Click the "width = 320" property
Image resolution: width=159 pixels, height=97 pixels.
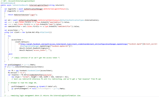(x=49, y=77)
